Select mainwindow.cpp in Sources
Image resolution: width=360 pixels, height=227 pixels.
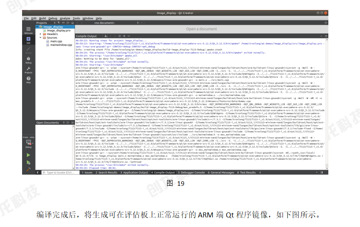(61, 45)
